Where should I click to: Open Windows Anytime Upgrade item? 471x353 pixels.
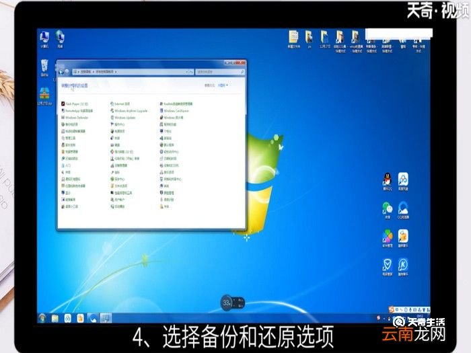coord(129,111)
